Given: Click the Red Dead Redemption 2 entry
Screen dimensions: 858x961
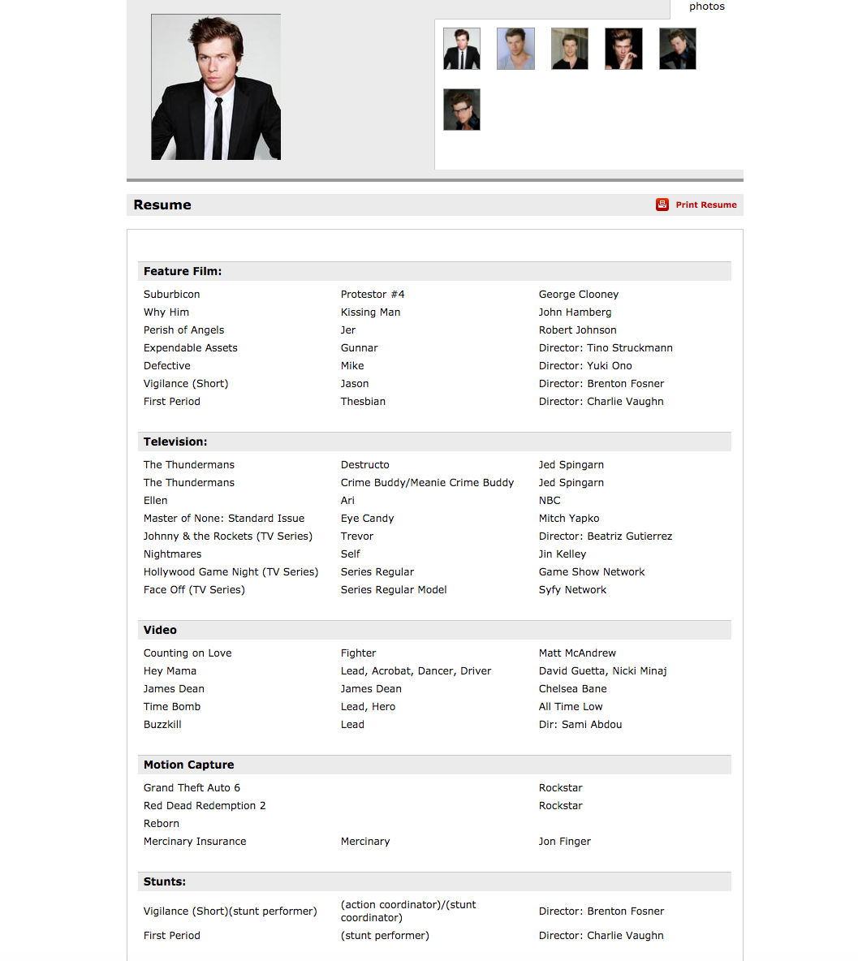Looking at the screenshot, I should coord(205,805).
